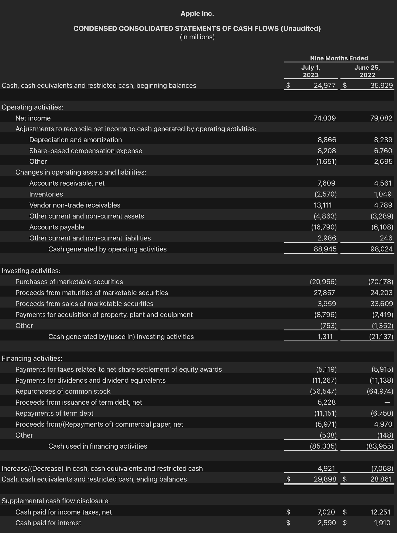
Task: Click the beginning balance value 24,977
Action: (325, 86)
